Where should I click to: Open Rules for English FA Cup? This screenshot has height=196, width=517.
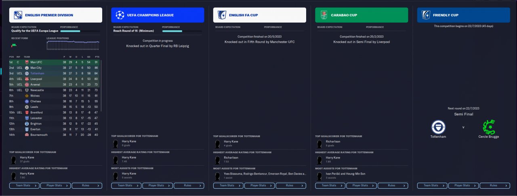point(290,185)
